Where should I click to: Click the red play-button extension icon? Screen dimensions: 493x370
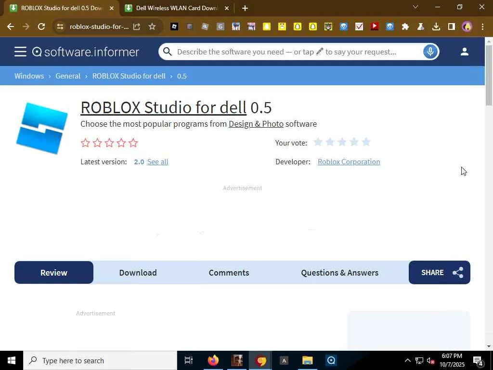(374, 27)
